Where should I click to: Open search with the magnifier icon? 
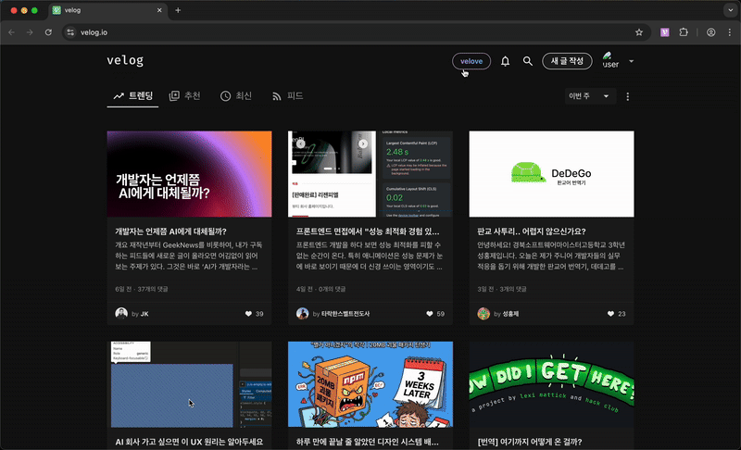pyautogui.click(x=527, y=61)
